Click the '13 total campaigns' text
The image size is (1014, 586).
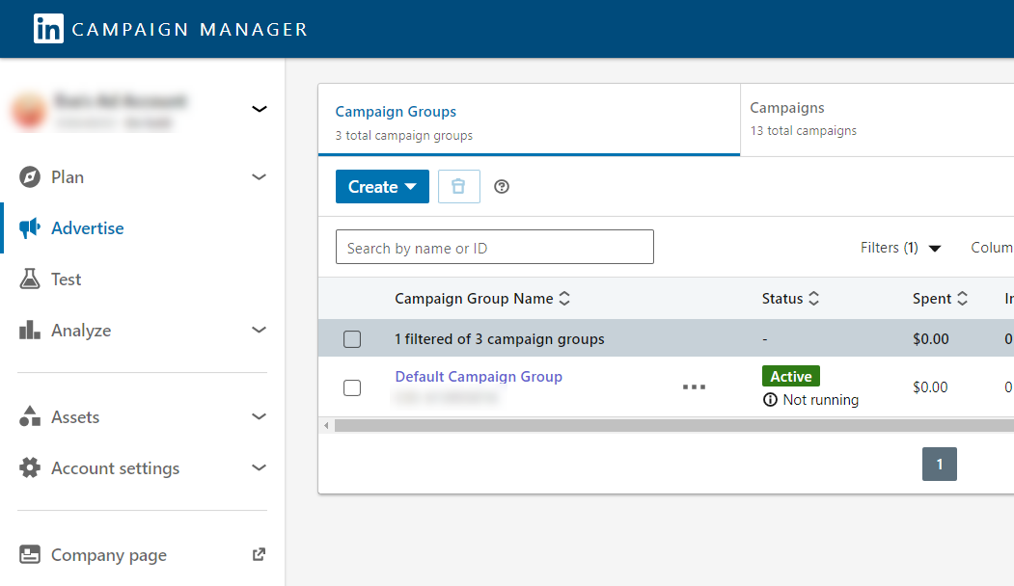[803, 130]
